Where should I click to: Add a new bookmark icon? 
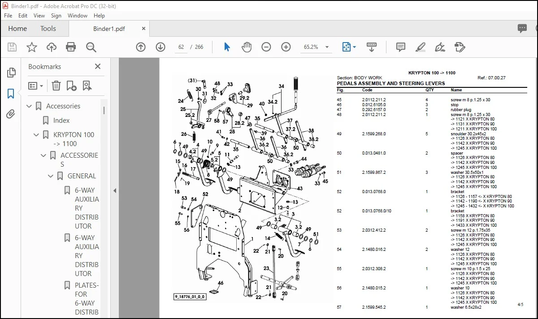[x=71, y=86]
